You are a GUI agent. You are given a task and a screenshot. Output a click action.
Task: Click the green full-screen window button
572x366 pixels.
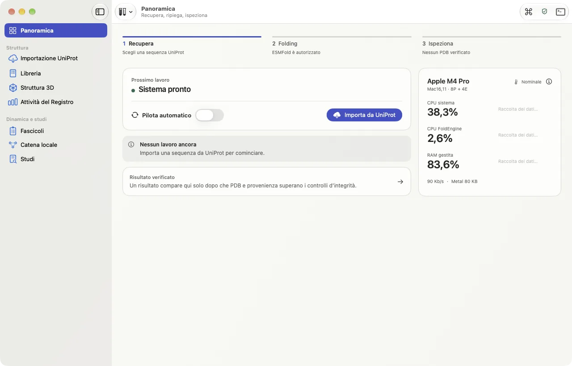coord(32,12)
